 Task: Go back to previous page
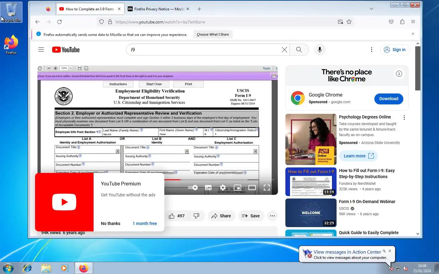[37, 22]
